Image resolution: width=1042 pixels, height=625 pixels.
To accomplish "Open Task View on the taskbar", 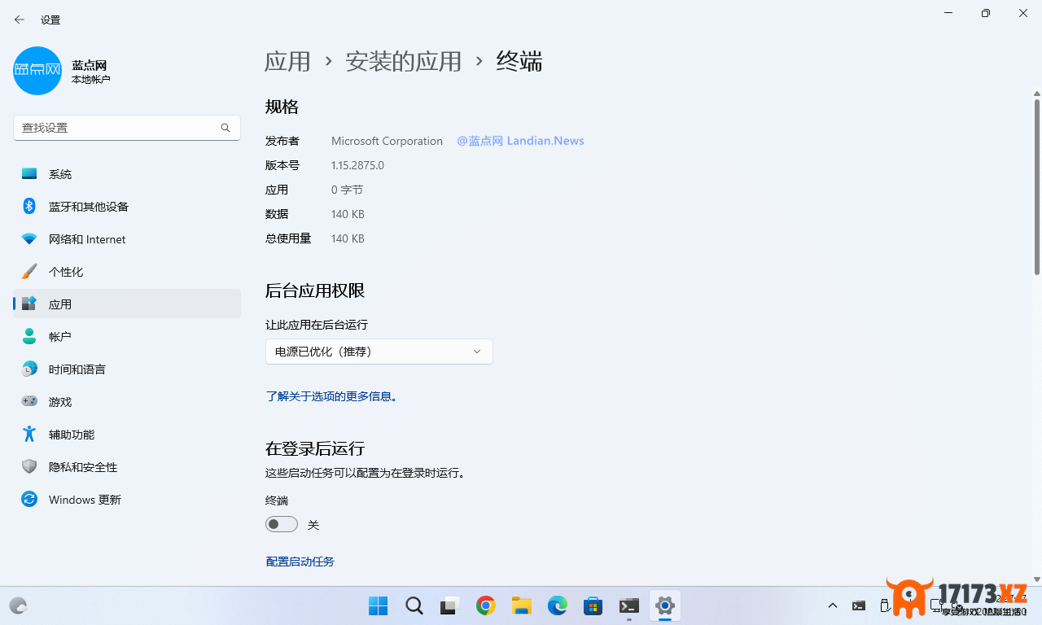I will click(x=450, y=605).
